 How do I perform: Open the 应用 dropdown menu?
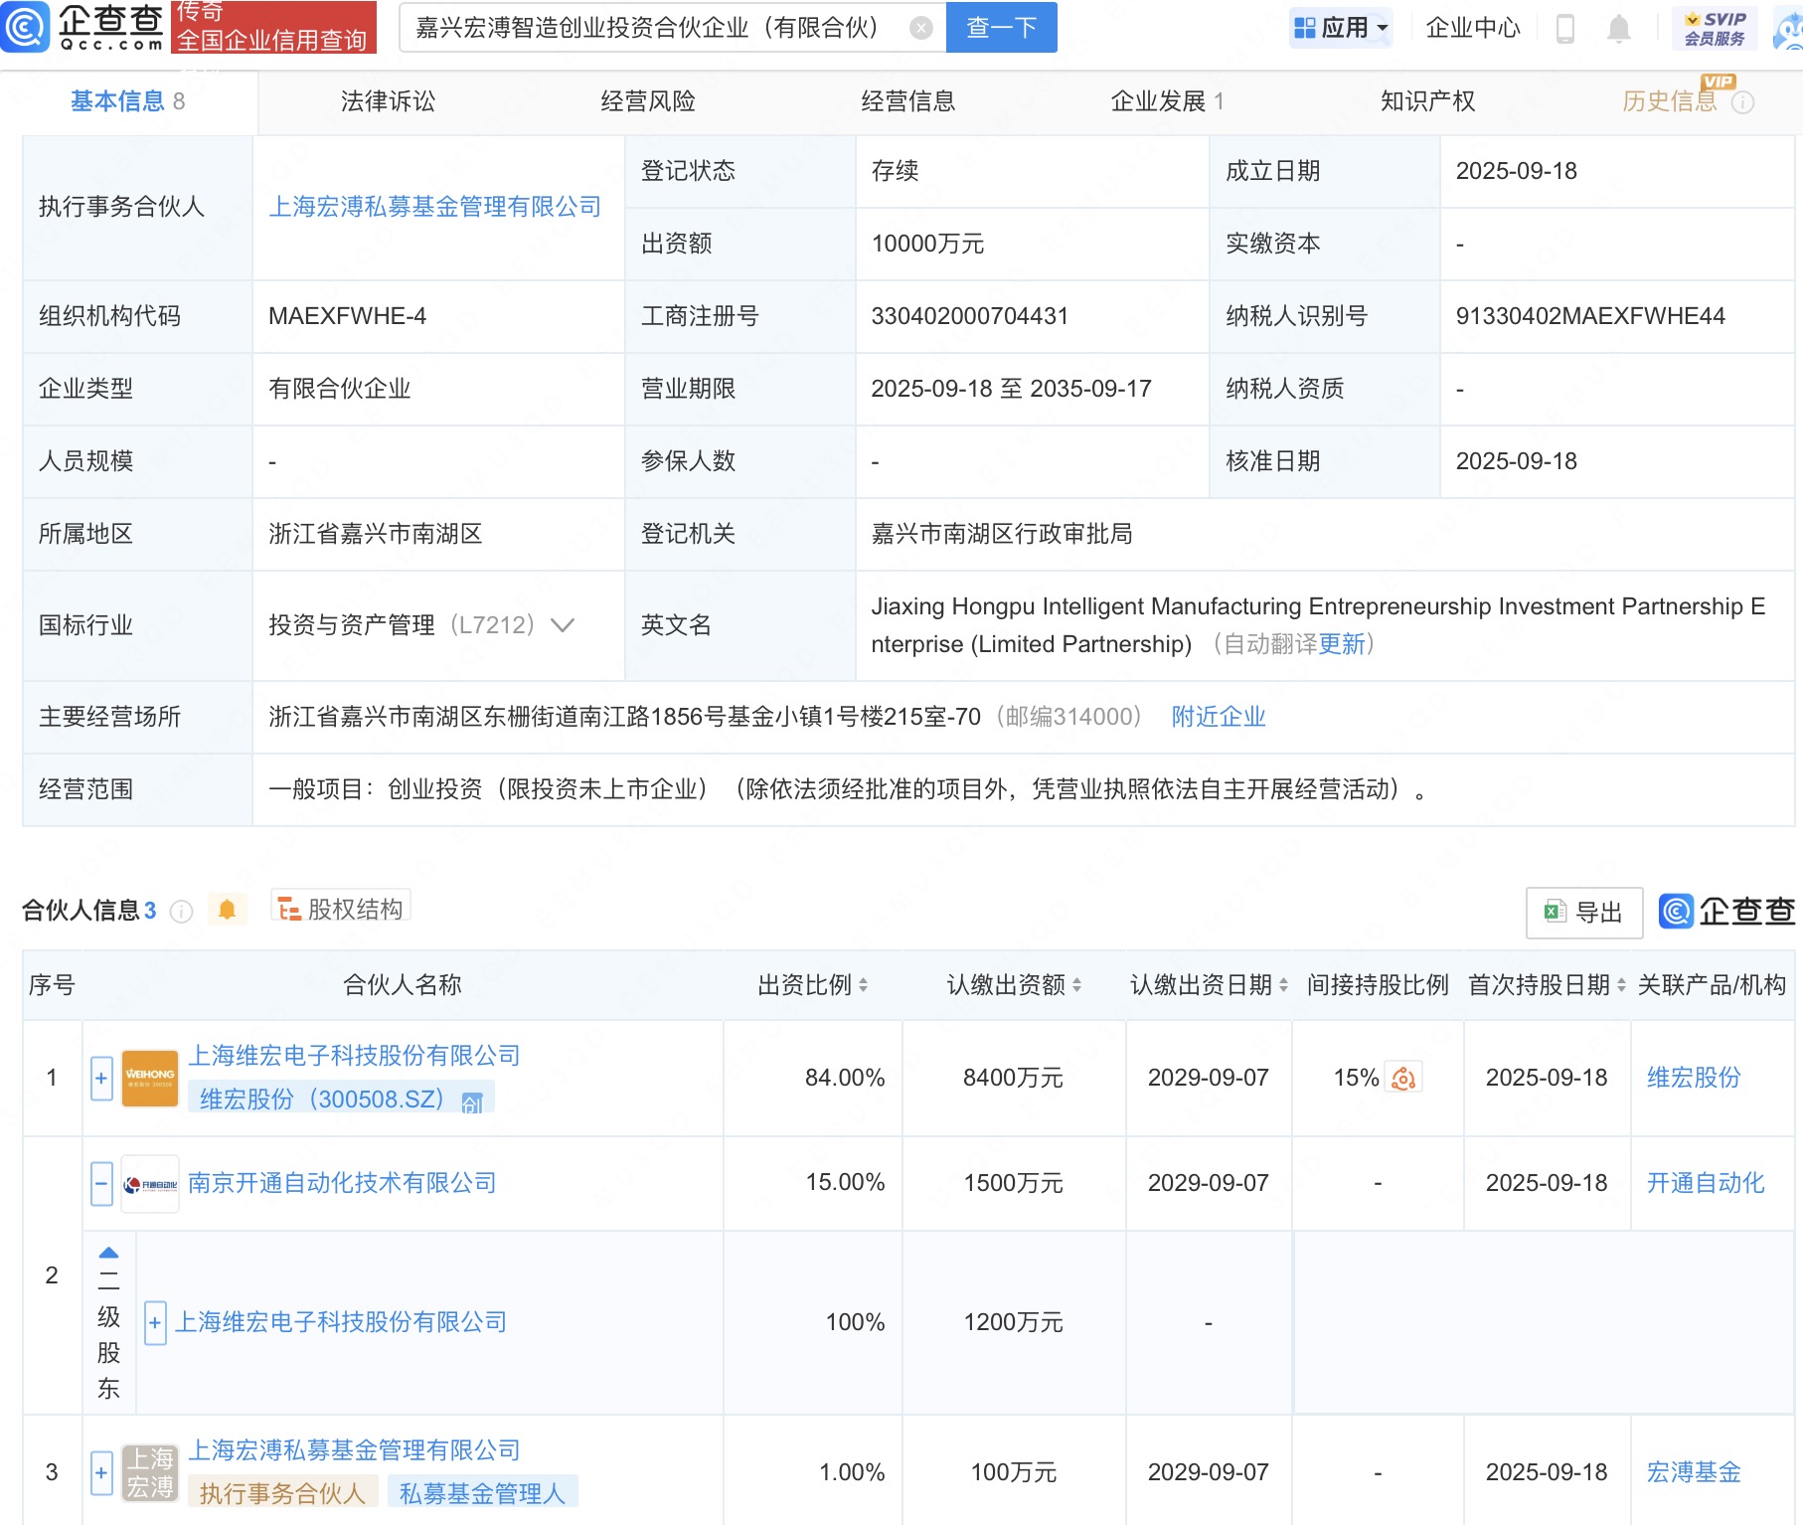1341,28
